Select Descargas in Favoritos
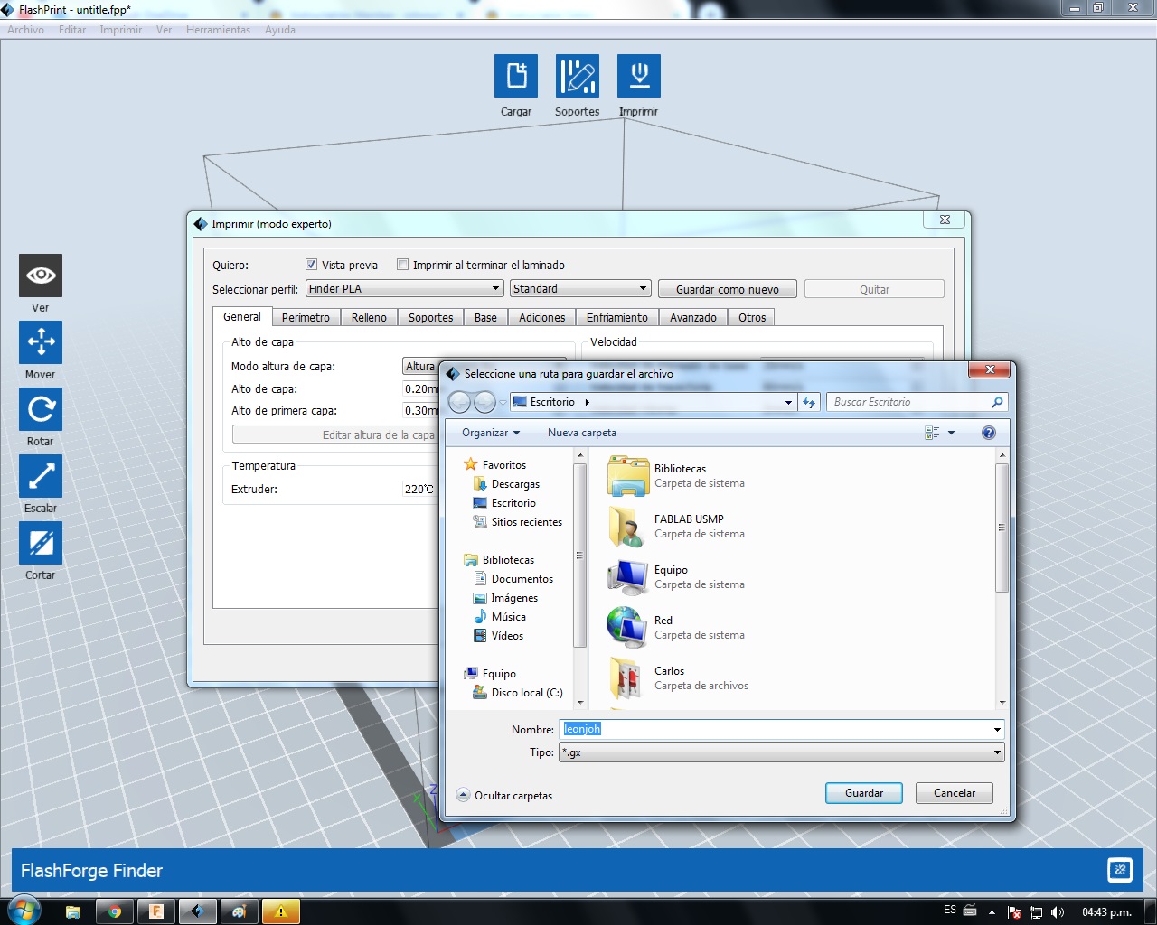Screen dimensions: 1157x925 506,484
